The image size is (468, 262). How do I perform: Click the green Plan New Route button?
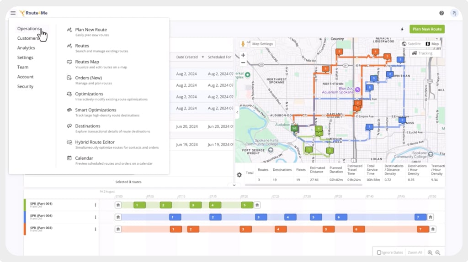point(427,29)
